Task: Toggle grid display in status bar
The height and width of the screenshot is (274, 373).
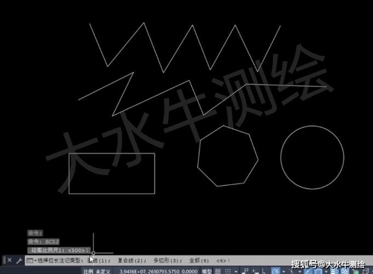Action: click(219, 271)
